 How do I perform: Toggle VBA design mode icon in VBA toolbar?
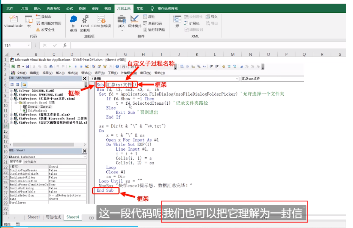click(x=87, y=67)
